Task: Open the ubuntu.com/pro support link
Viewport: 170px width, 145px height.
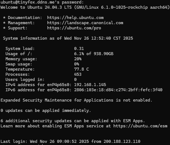Action: [x=74, y=28]
